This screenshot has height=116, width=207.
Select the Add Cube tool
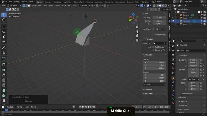(4, 59)
